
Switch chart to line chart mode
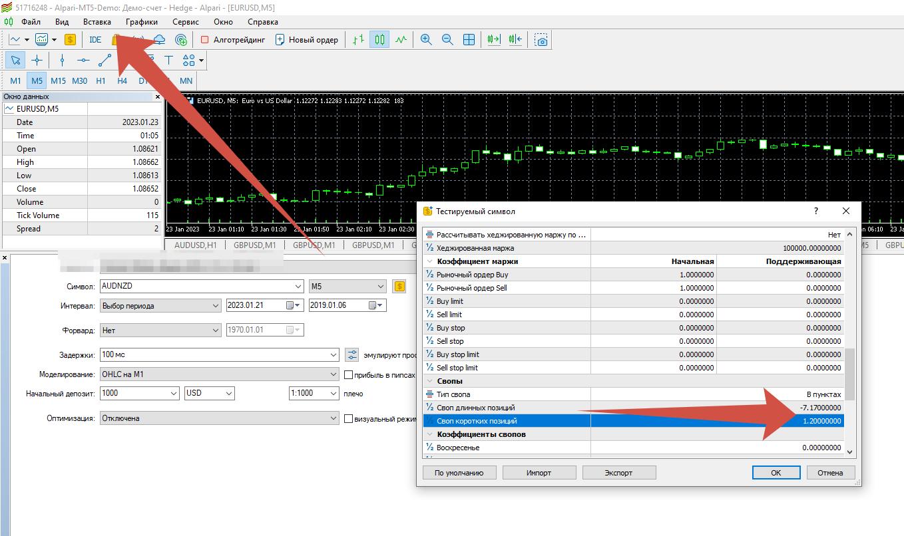coord(401,40)
